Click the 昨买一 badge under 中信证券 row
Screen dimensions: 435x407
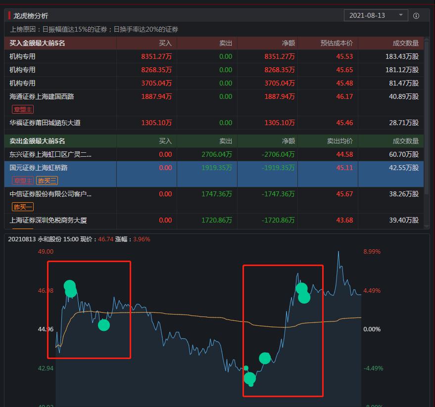pyautogui.click(x=22, y=207)
